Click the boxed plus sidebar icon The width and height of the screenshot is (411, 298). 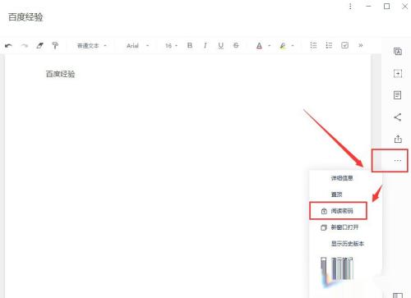398,73
